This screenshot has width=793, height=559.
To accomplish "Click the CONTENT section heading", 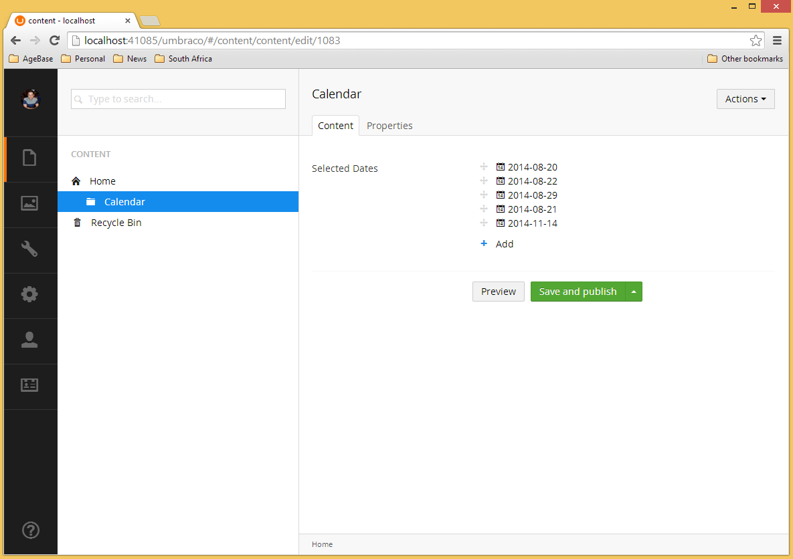I will (90, 154).
